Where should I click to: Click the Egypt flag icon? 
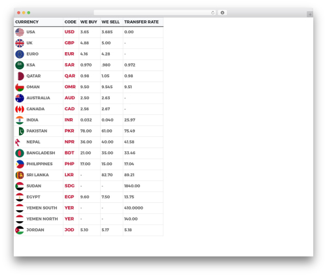click(x=20, y=197)
